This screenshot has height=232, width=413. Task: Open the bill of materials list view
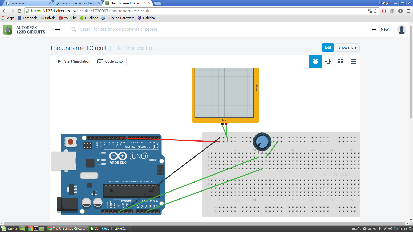pyautogui.click(x=353, y=61)
